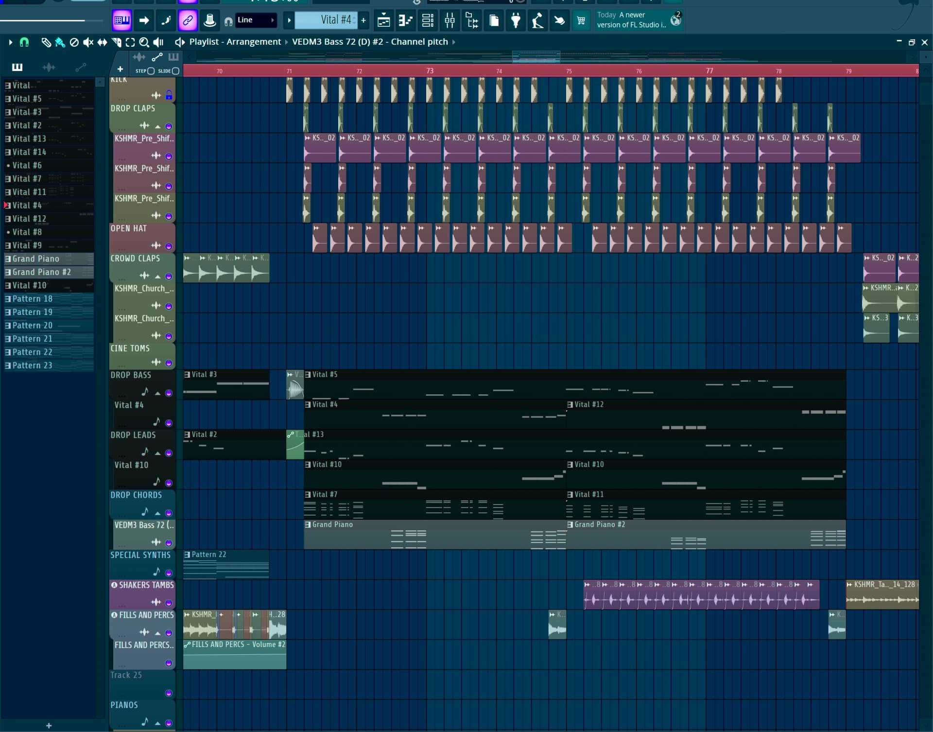The image size is (933, 732).
Task: Click the playlist overview minimap highlight
Action: click(536, 57)
